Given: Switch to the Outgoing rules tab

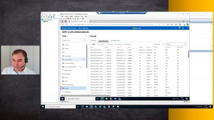Looking at the screenshot, I should (115, 41).
